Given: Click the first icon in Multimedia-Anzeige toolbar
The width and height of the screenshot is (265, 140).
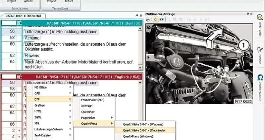Looking at the screenshot, I should (148, 20).
